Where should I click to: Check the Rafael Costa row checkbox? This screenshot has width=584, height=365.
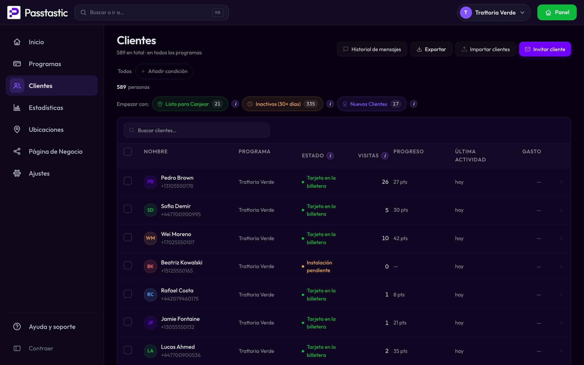tap(127, 294)
